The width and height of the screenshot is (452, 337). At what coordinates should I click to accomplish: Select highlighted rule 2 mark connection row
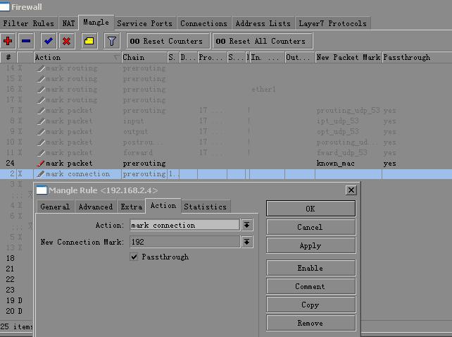[x=226, y=174]
